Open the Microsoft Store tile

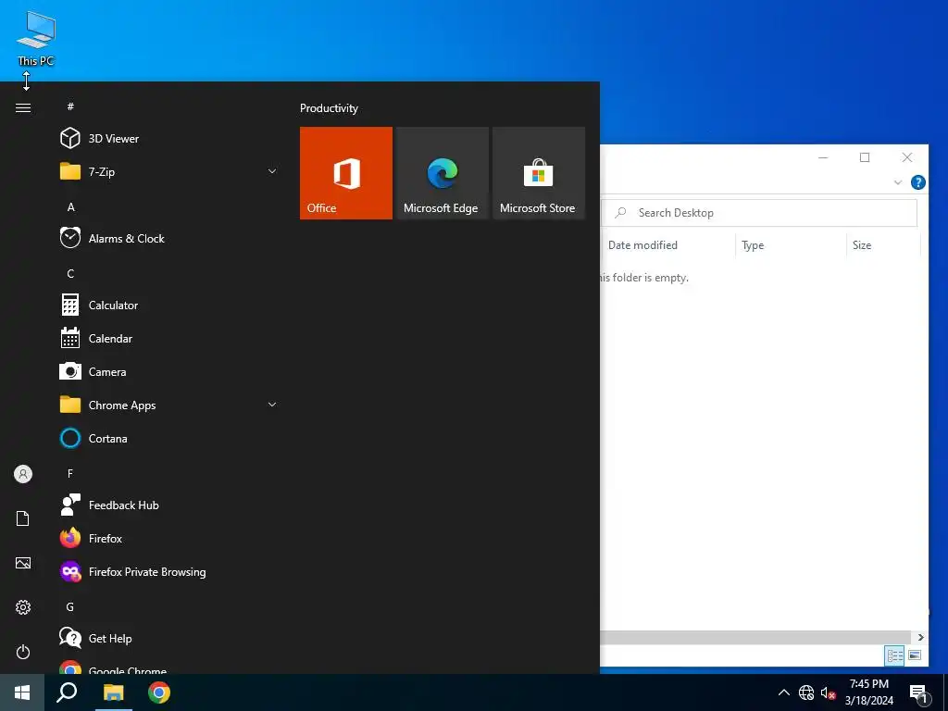point(539,173)
